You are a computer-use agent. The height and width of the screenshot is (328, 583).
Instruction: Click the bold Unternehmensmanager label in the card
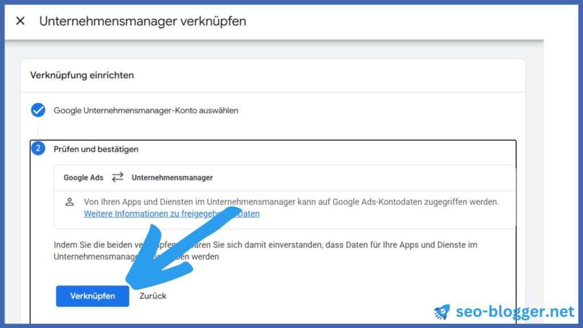coord(172,178)
